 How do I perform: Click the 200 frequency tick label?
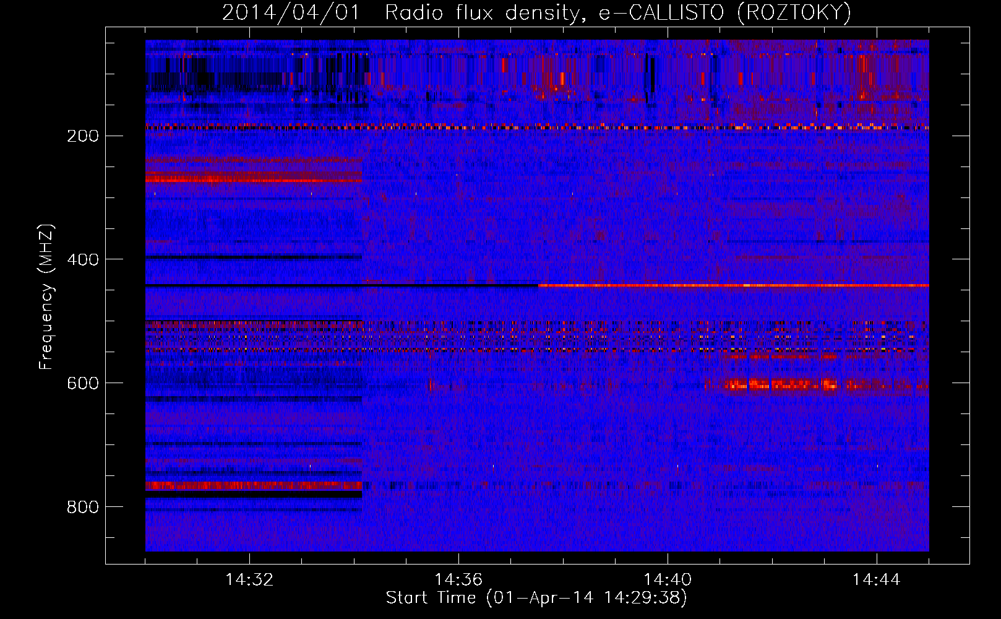pyautogui.click(x=82, y=136)
